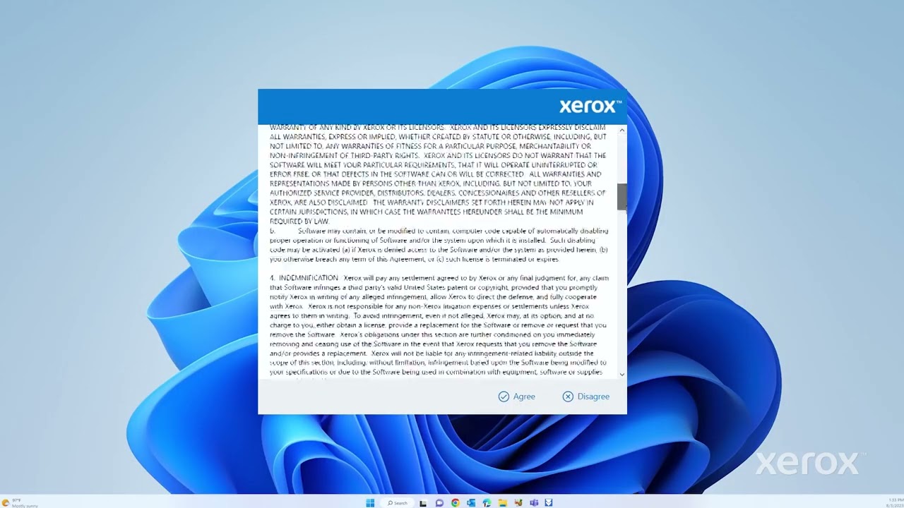
Task: Click the taskbar Search box
Action: pyautogui.click(x=398, y=503)
